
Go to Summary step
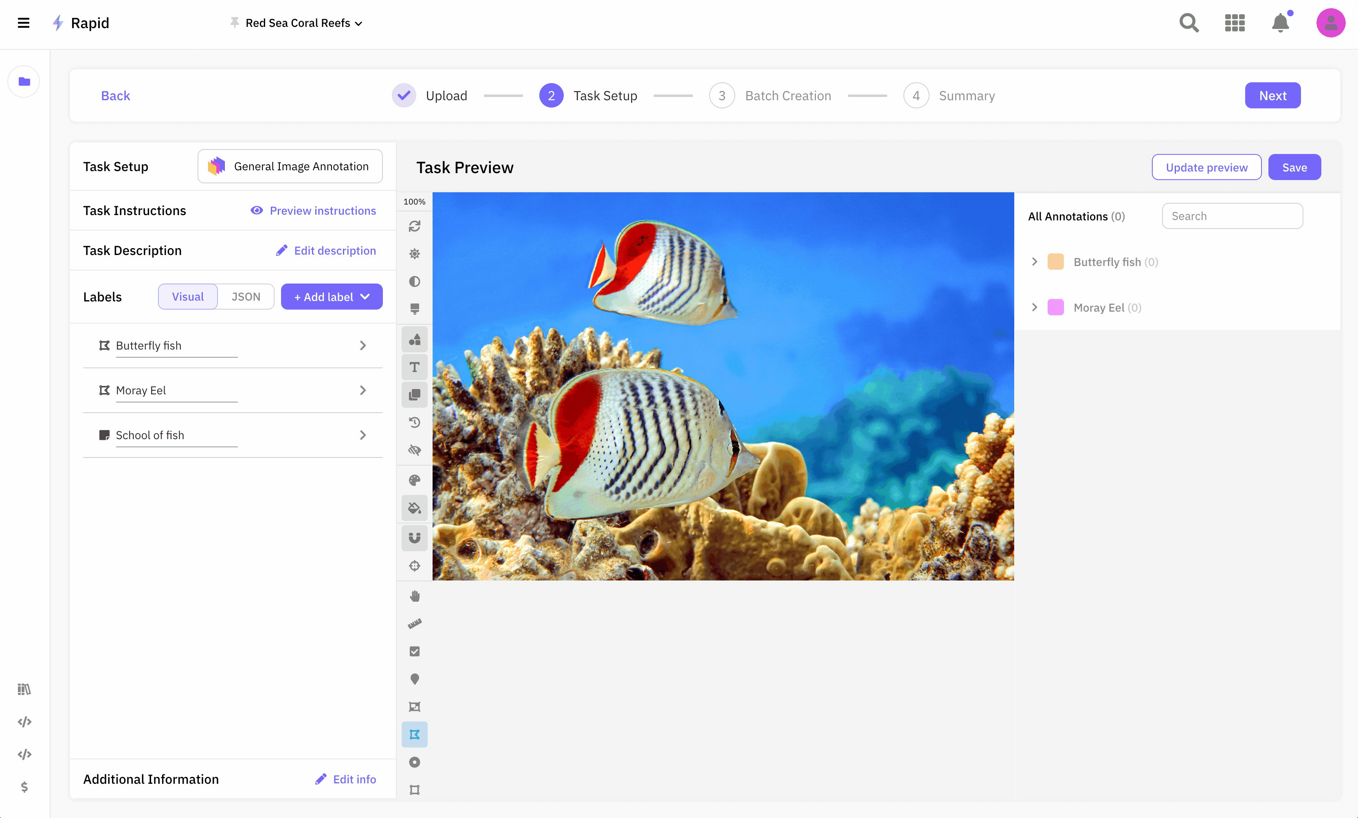pyautogui.click(x=966, y=96)
